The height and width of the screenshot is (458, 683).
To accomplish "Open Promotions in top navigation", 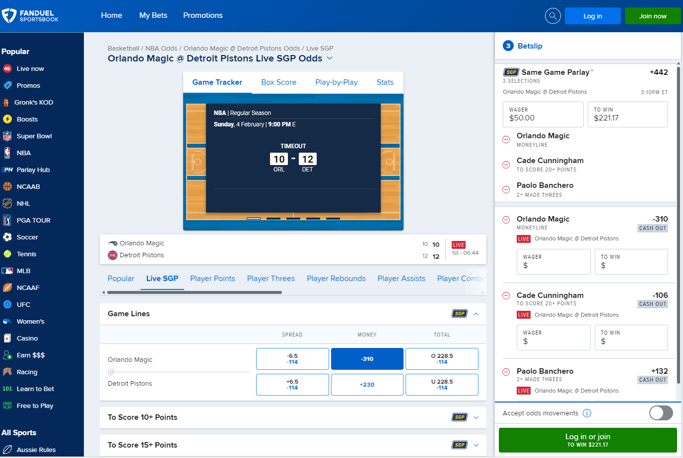I will [x=203, y=15].
